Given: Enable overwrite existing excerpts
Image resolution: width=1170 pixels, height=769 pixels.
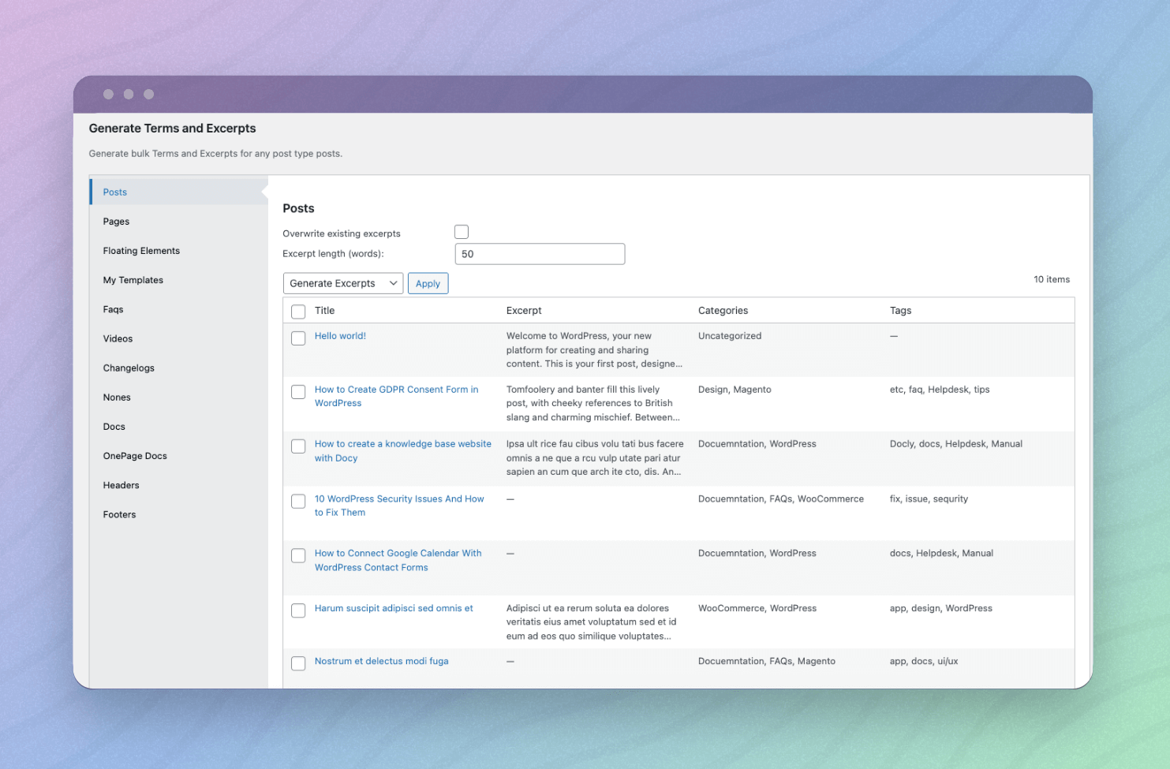Looking at the screenshot, I should [461, 231].
